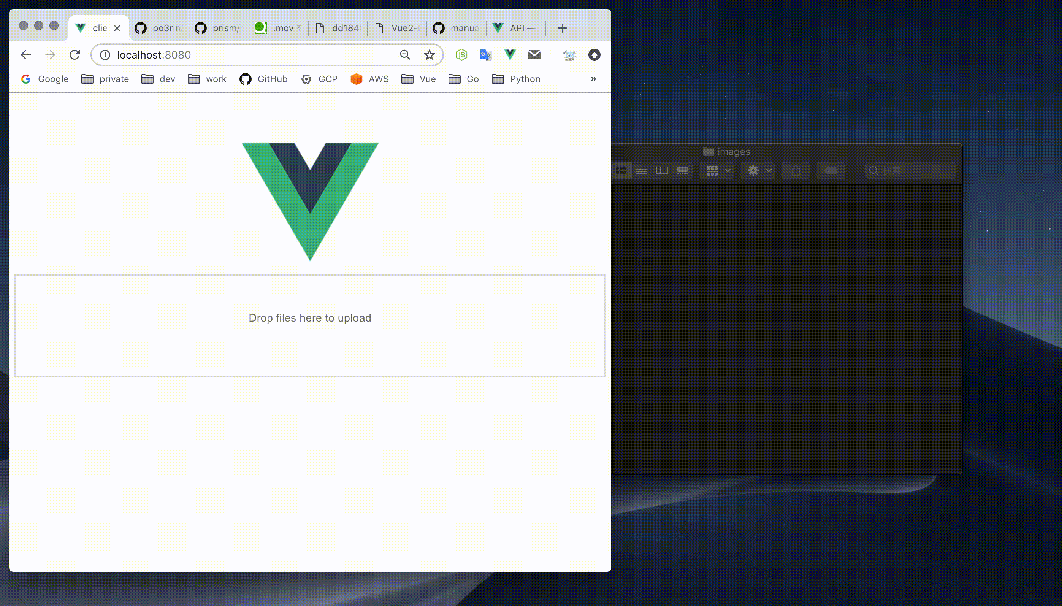
Task: View site information icon
Action: [x=105, y=54]
